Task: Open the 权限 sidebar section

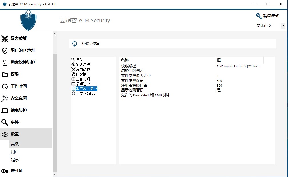Action: [x=15, y=74]
